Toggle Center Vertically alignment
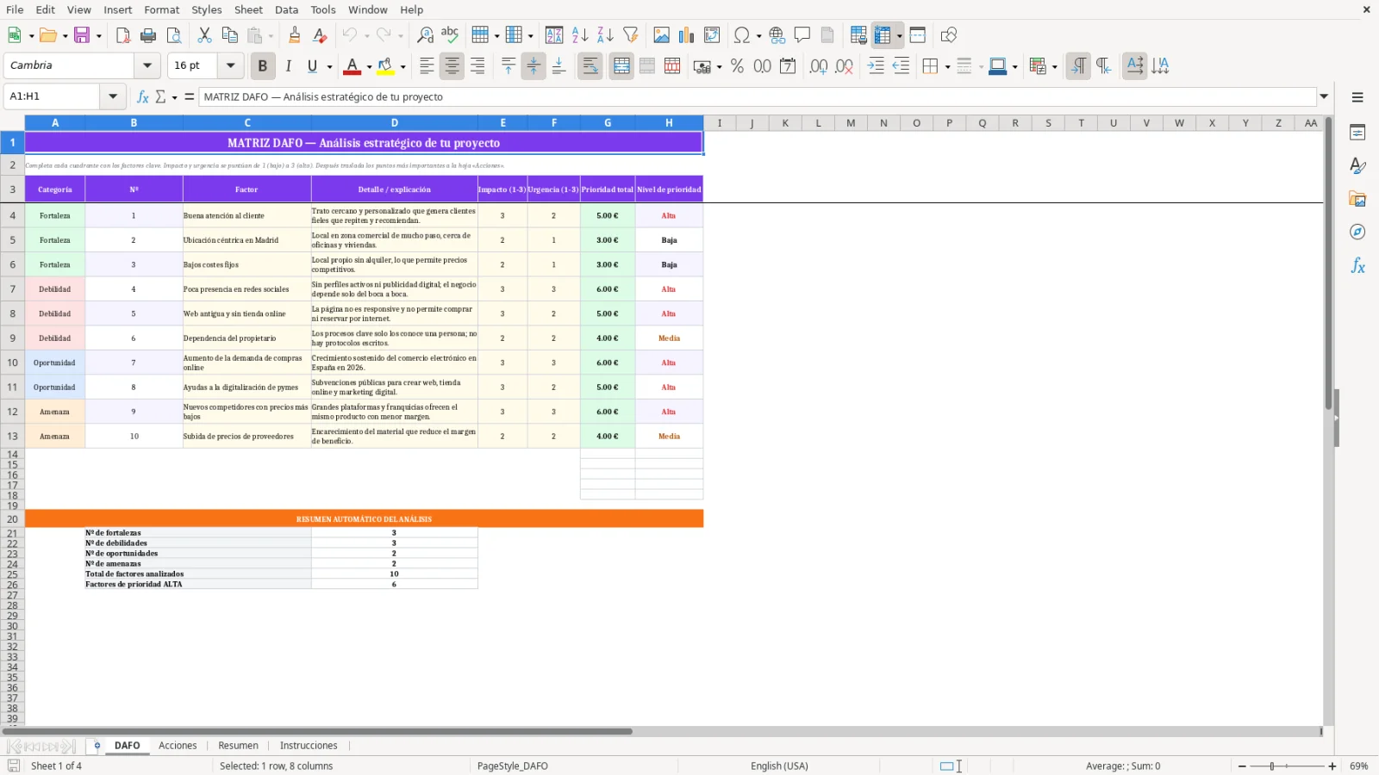The width and height of the screenshot is (1379, 775). click(x=534, y=66)
